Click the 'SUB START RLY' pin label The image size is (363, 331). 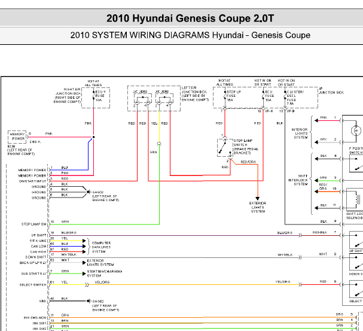(34, 274)
